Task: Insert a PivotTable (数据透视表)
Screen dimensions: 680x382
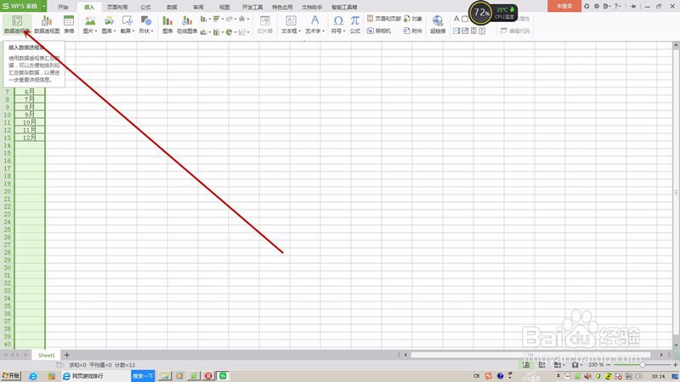Action: click(17, 25)
